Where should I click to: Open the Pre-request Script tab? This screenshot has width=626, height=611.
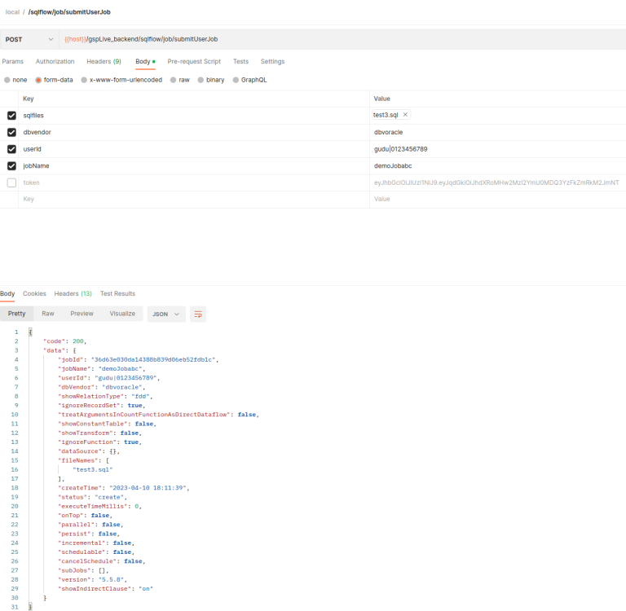coord(194,62)
